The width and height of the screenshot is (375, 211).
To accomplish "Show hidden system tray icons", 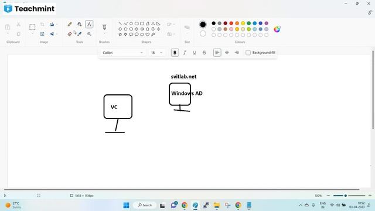I will pos(301,205).
